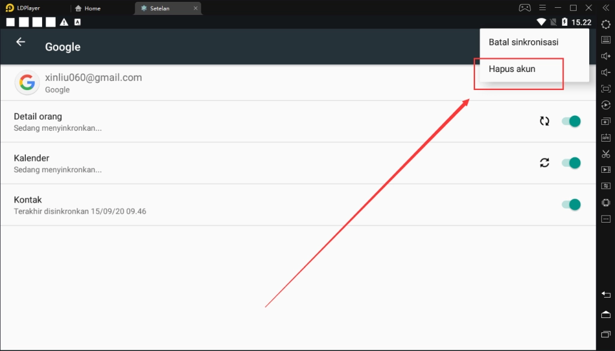Click Terakhir disinkronkan 15/09/20 09.46 text
The width and height of the screenshot is (615, 351).
point(80,211)
